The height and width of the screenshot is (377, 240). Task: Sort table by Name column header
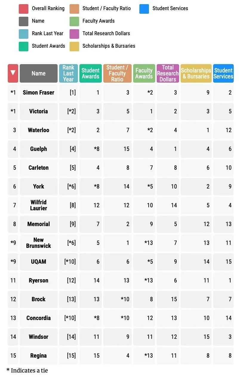click(x=39, y=73)
